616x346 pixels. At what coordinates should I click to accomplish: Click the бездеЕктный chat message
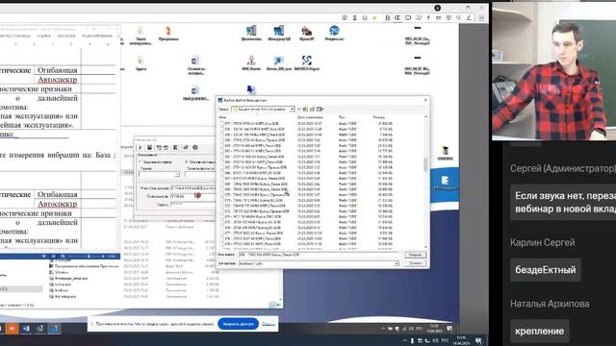click(546, 270)
